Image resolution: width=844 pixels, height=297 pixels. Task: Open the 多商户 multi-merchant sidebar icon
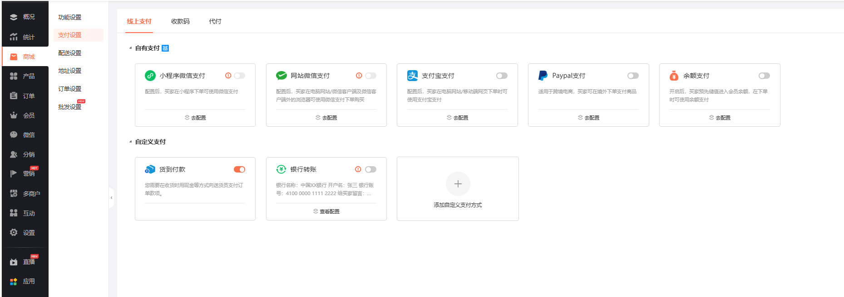[14, 194]
